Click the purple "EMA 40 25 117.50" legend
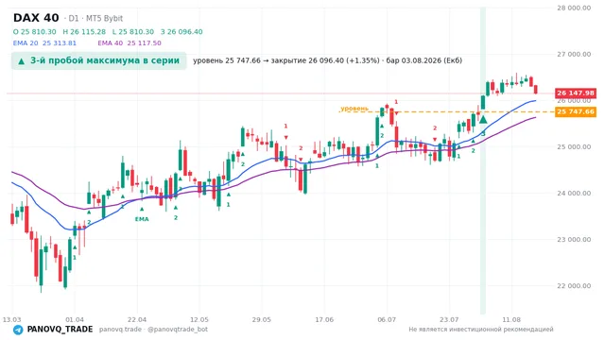The image size is (605, 340). (x=130, y=42)
